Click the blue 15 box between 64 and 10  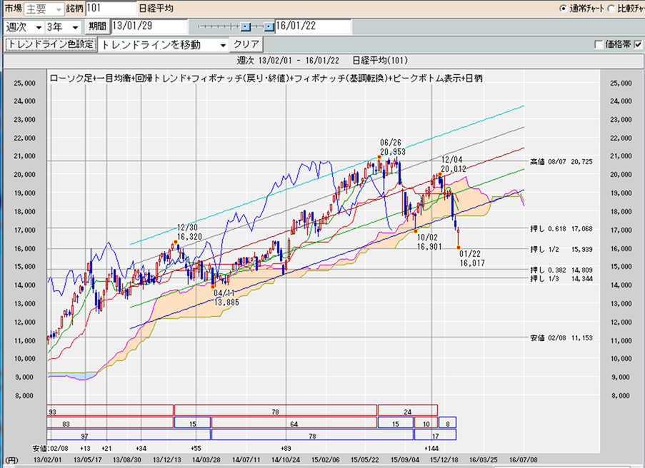tap(395, 422)
